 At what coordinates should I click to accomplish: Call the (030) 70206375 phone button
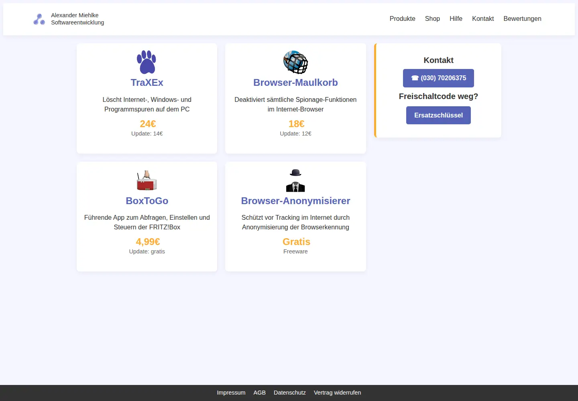pyautogui.click(x=438, y=78)
